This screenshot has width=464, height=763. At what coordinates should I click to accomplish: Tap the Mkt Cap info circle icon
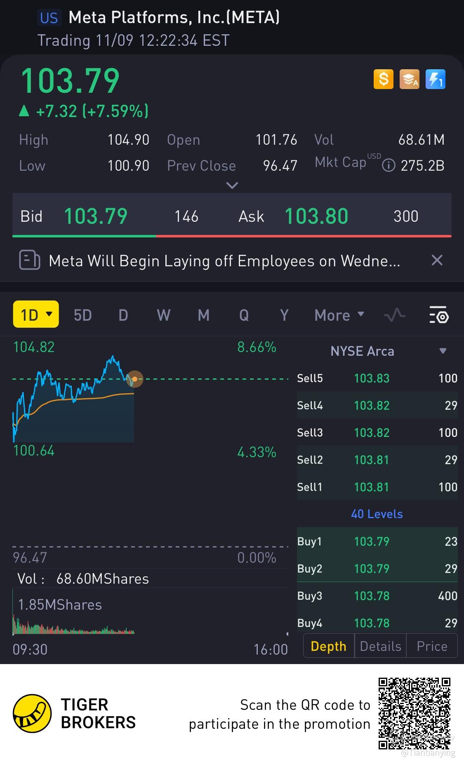click(x=388, y=166)
